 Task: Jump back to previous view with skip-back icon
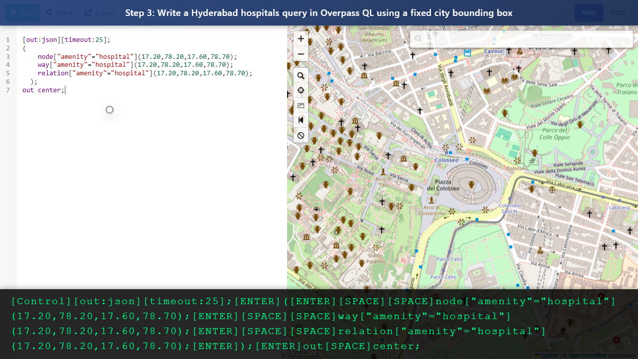pyautogui.click(x=301, y=120)
